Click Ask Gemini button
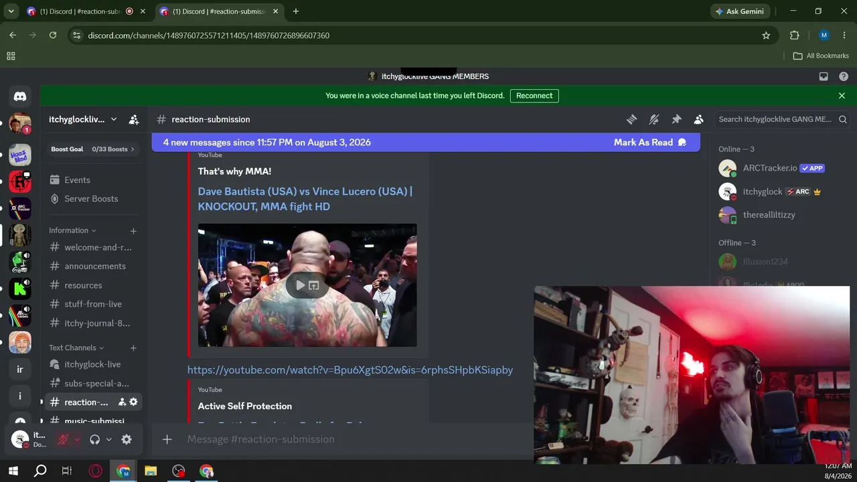The width and height of the screenshot is (857, 482). 740,11
